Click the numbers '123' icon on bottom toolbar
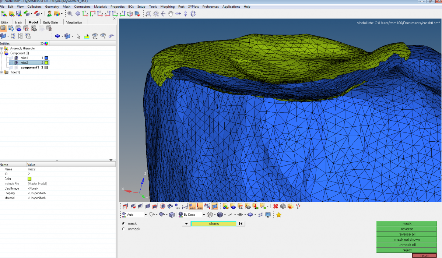442x258 pixels. (176, 206)
